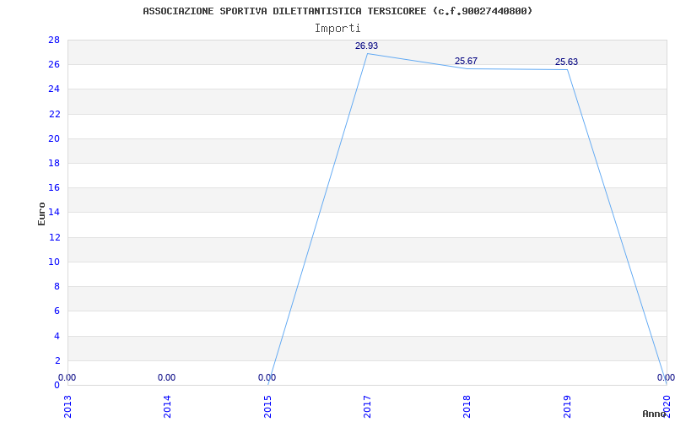
Task: Click the 2 y-axis tick label
Action: [57, 360]
